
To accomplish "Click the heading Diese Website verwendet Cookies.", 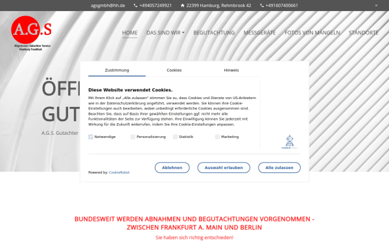I will (130, 90).
